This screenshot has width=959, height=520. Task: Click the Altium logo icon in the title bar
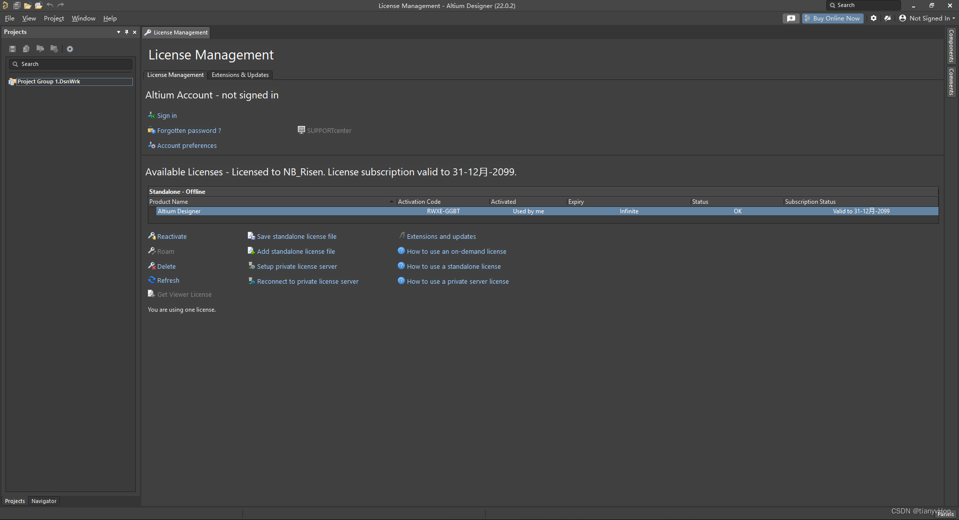(x=5, y=5)
